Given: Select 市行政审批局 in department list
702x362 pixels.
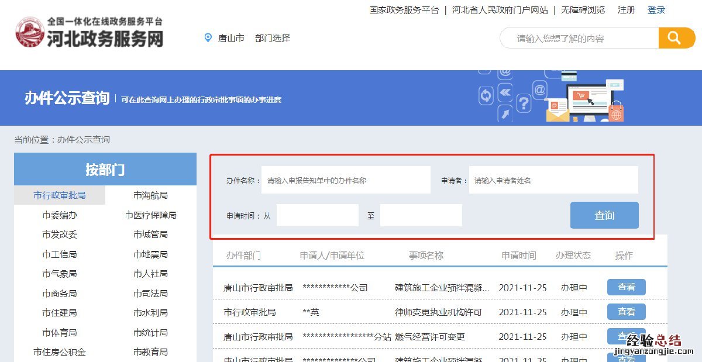Looking at the screenshot, I should pos(60,195).
